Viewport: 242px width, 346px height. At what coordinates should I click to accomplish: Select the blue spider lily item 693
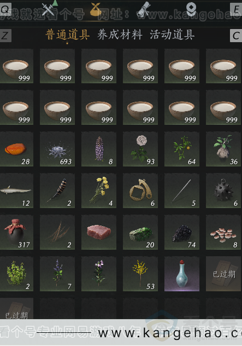click(57, 149)
